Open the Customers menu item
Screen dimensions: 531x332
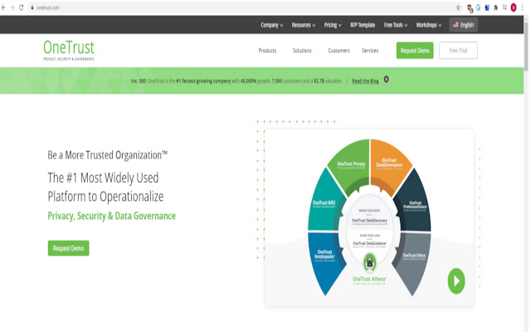339,51
